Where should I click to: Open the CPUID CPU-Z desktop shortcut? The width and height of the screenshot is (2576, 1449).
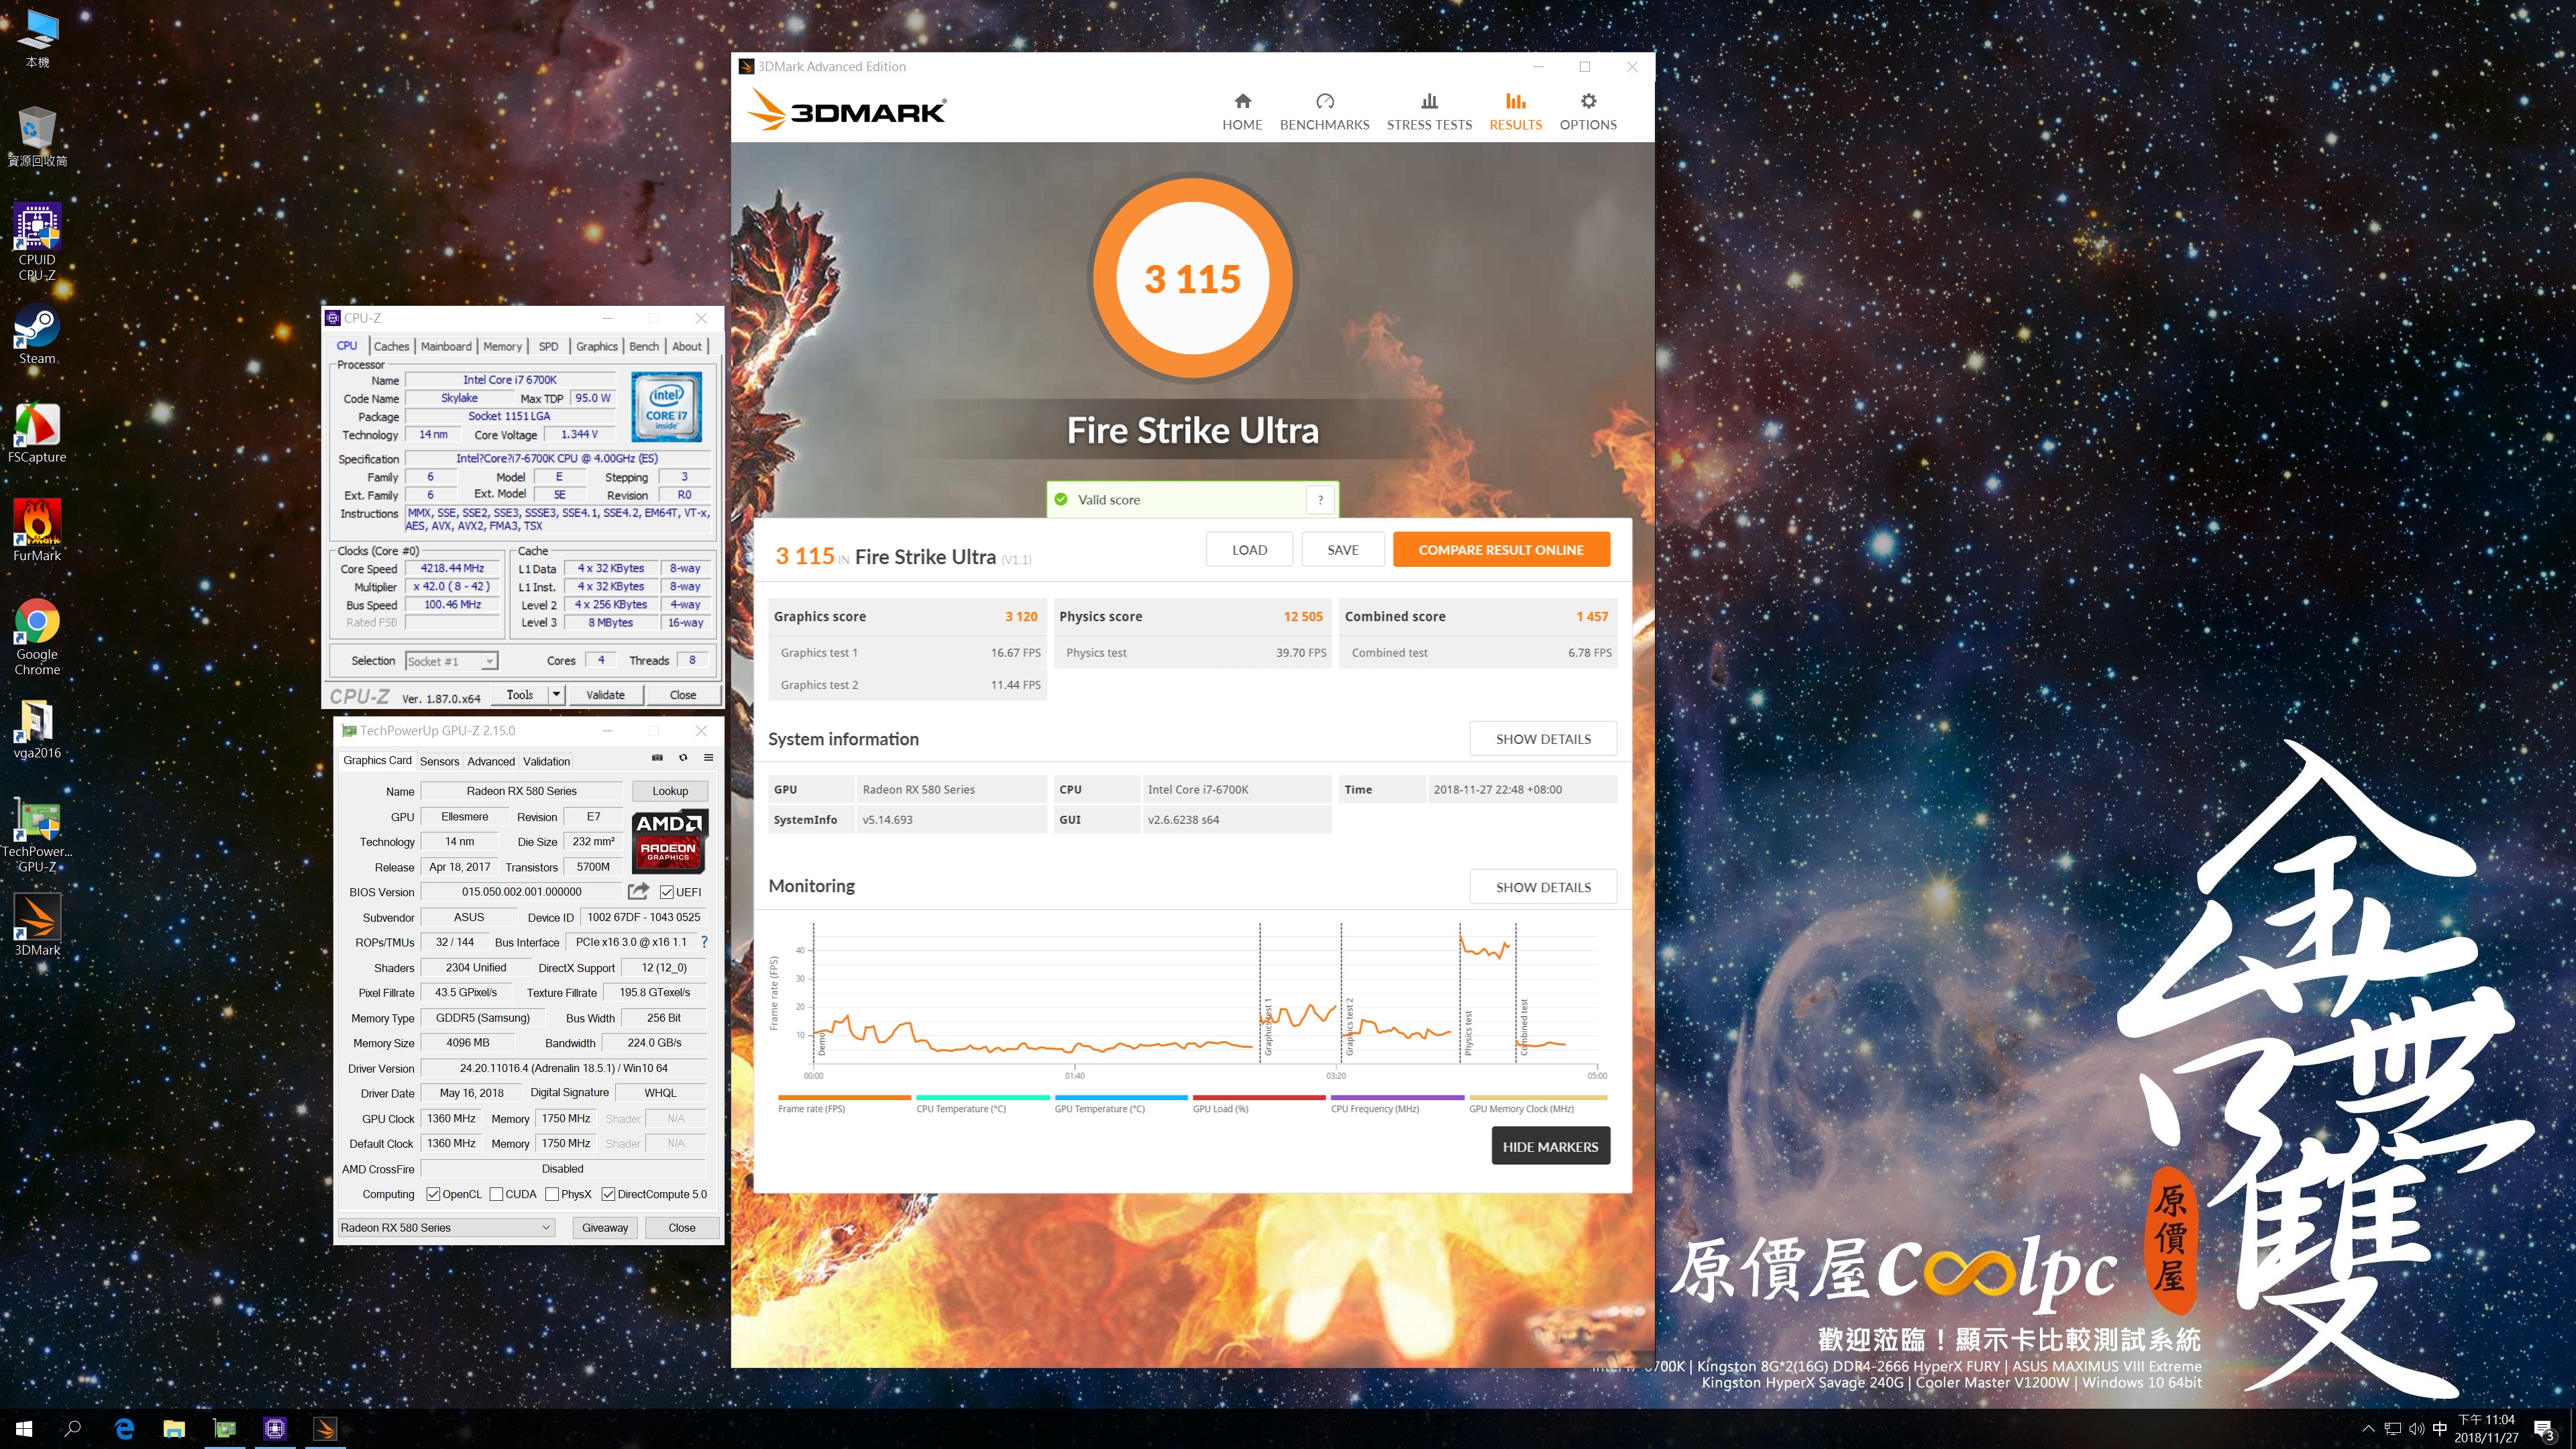point(37,241)
